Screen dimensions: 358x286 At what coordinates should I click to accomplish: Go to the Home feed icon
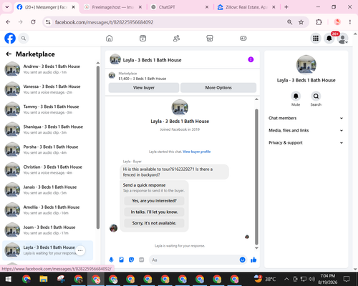click(x=110, y=38)
